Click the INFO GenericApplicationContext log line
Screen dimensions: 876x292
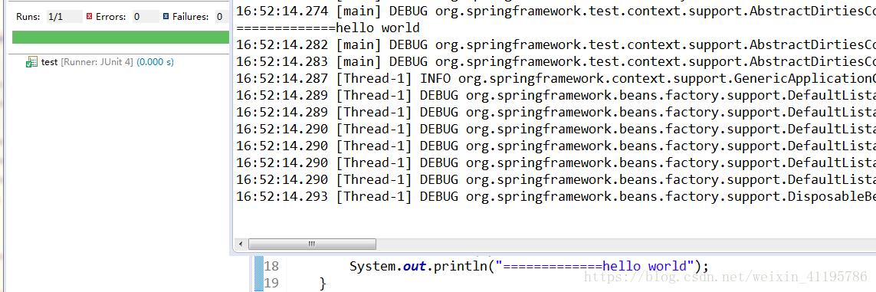[556, 78]
